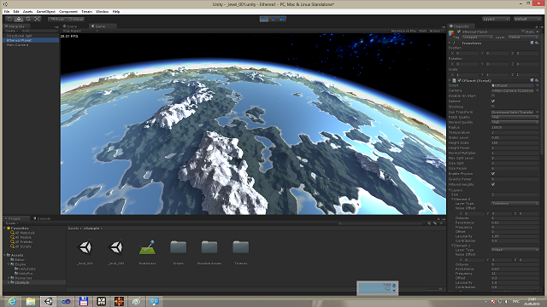This screenshot has width=547, height=307.
Task: Open Internet Explorer from the taskbar
Action: tap(12, 301)
